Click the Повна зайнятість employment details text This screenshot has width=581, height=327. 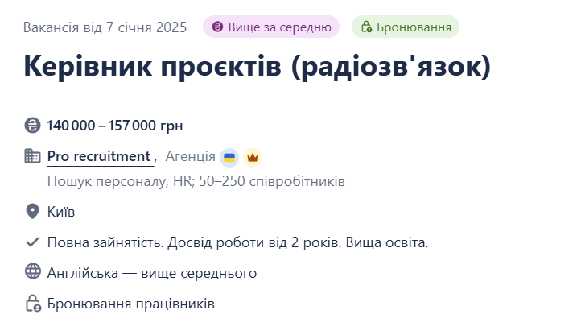tap(237, 242)
